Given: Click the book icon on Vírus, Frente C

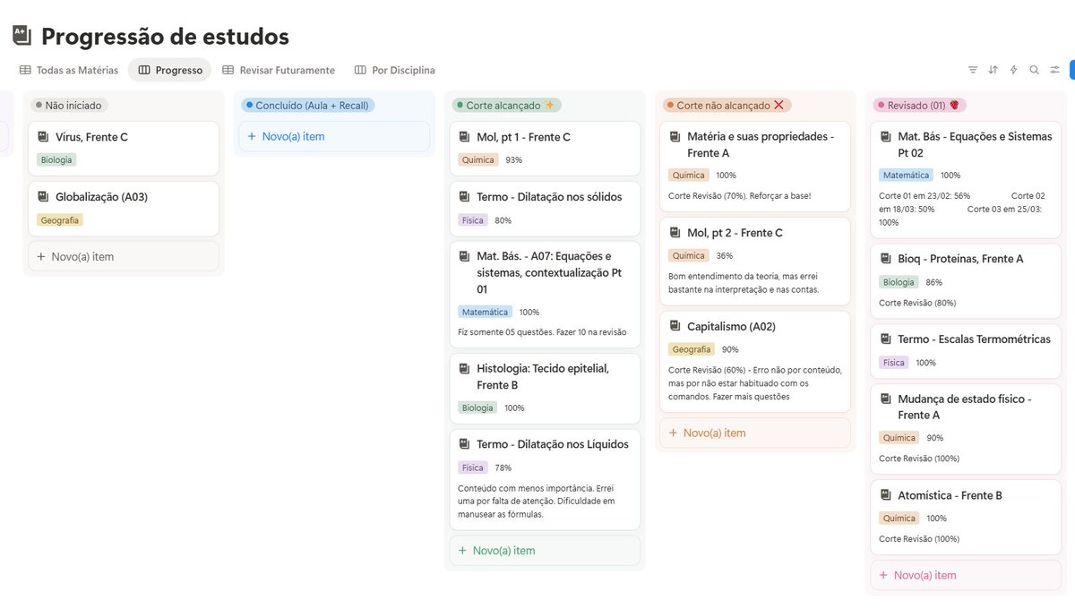Looking at the screenshot, I should [x=43, y=137].
